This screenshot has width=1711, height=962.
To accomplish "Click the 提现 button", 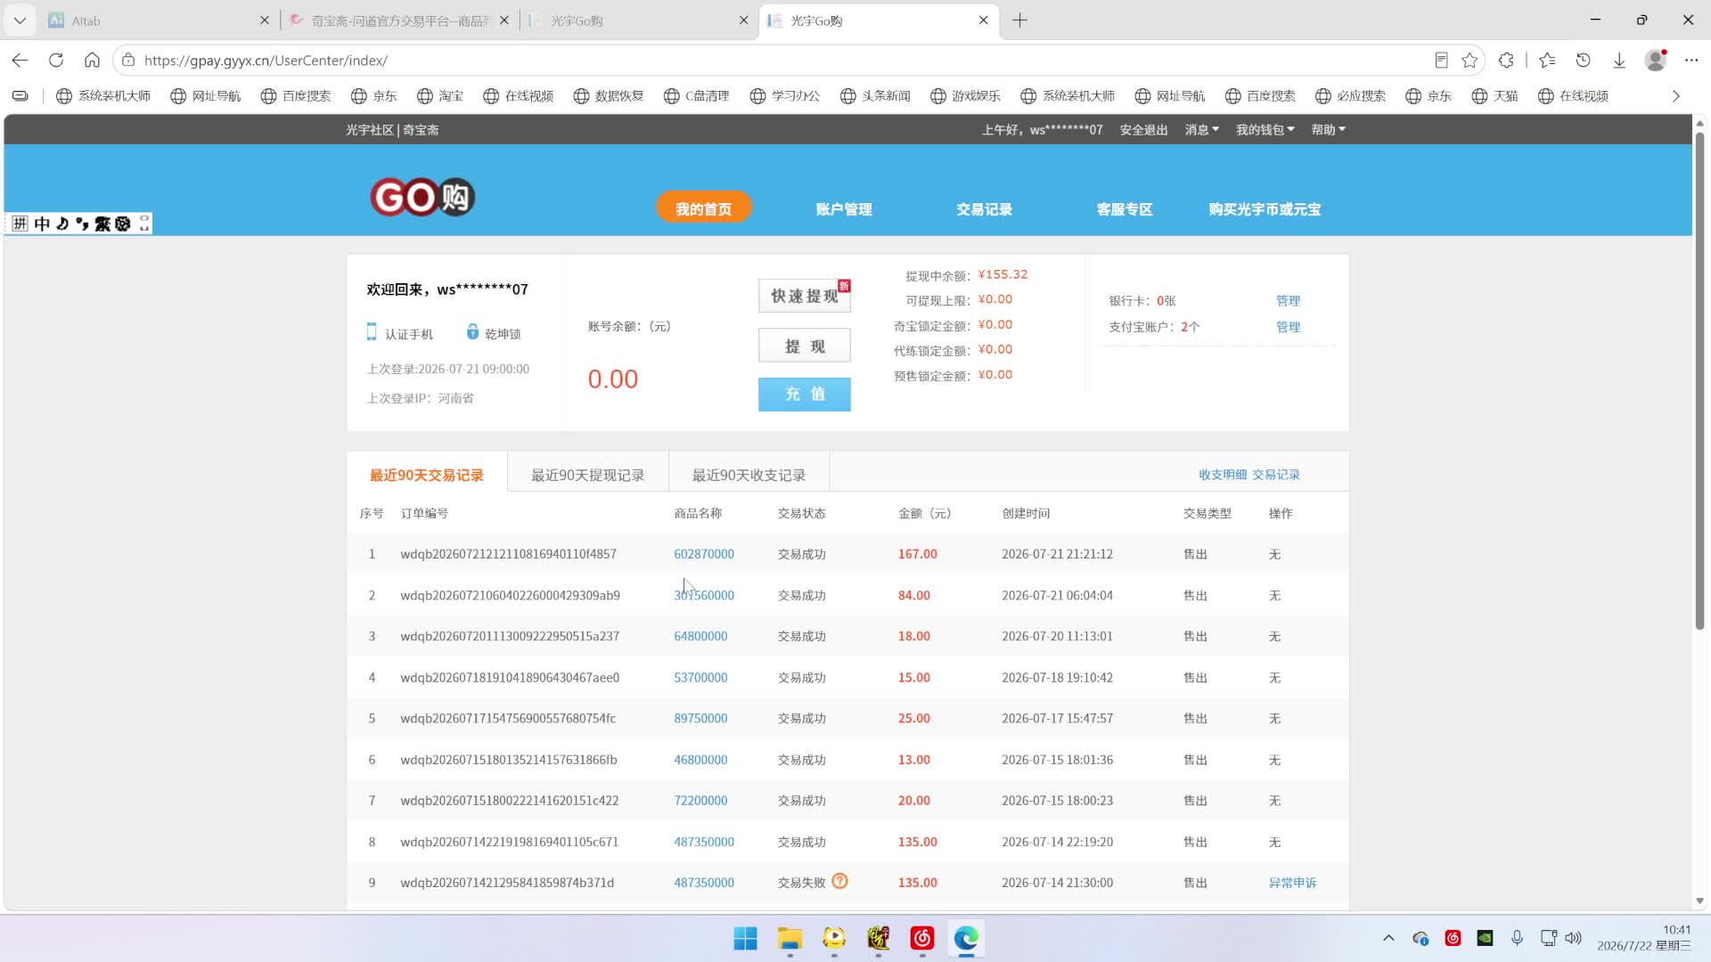I will tap(805, 346).
